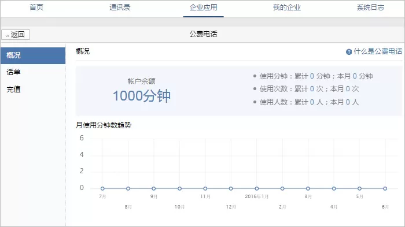This screenshot has height=227, width=405.
Task: Open the 系统日志 tab
Action: pos(370,8)
